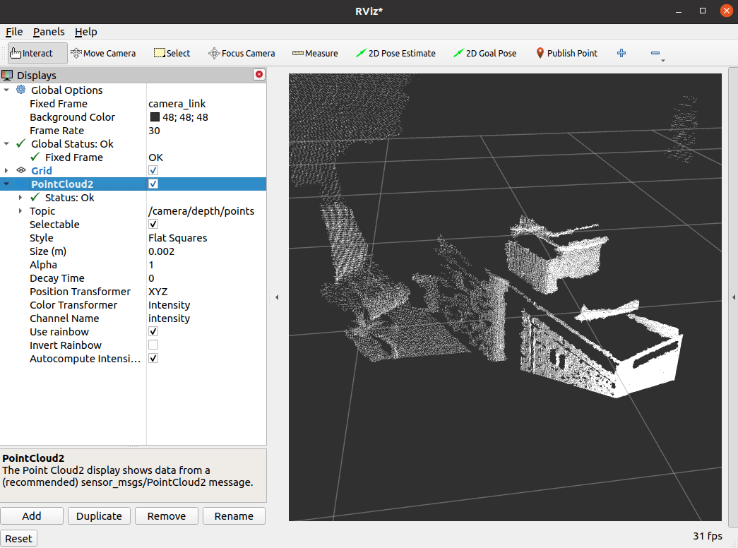Image resolution: width=738 pixels, height=548 pixels.
Task: Toggle the Autocompute Intensity checkbox
Action: (x=153, y=358)
